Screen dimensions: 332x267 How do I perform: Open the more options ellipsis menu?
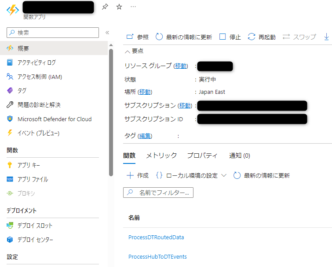click(x=133, y=7)
